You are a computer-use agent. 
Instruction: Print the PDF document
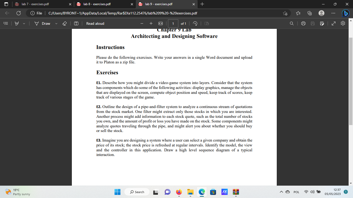303,23
